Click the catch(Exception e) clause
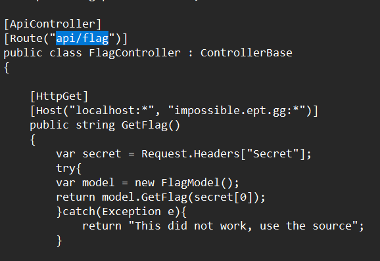 pyautogui.click(x=122, y=212)
